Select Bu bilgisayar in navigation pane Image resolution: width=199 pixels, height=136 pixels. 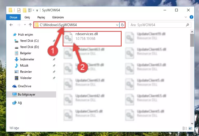pos(31,94)
